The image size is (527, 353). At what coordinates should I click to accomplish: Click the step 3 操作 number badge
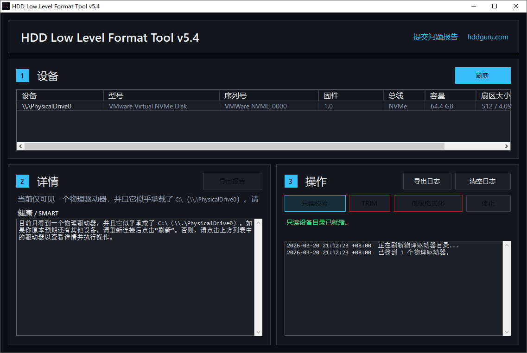(291, 181)
